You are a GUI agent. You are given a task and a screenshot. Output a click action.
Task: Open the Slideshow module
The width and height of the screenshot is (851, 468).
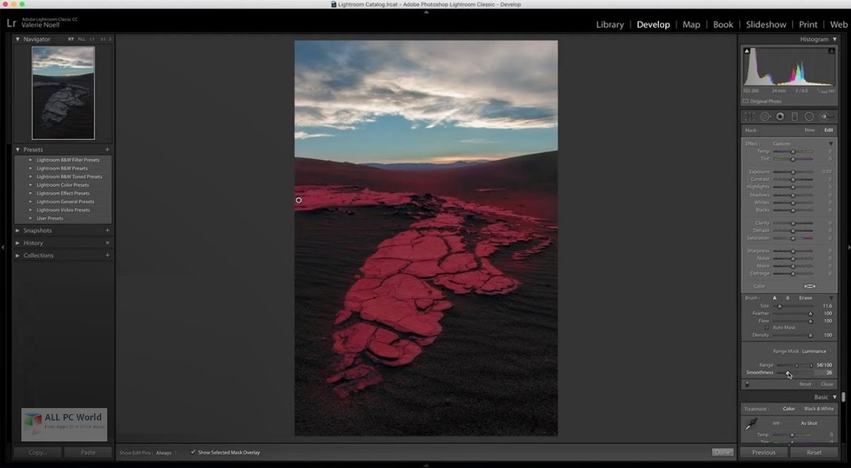coord(766,24)
